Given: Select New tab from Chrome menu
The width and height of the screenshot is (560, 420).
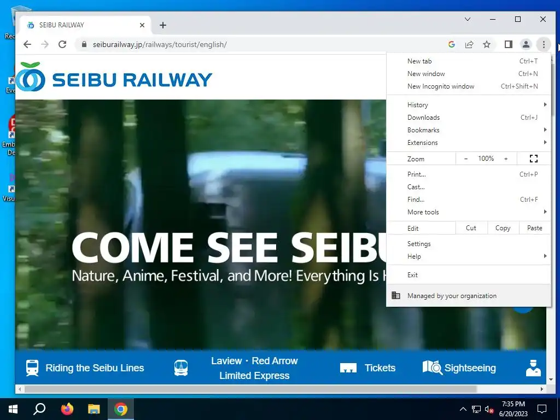Looking at the screenshot, I should point(469,61).
